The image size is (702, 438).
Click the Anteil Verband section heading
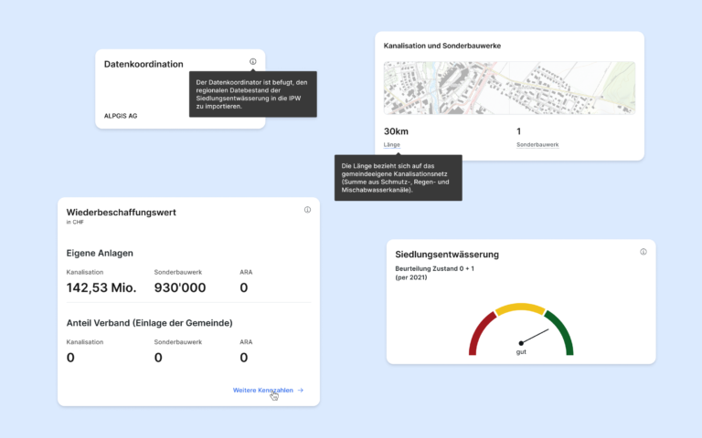[x=149, y=322]
